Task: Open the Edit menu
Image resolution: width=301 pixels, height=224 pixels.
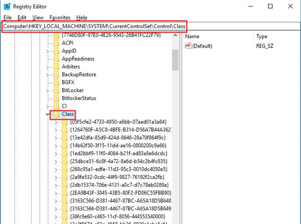Action: (22, 18)
